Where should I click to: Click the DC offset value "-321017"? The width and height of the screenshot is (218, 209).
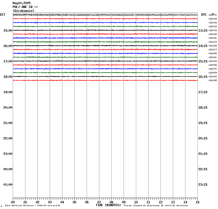coord(212,50)
